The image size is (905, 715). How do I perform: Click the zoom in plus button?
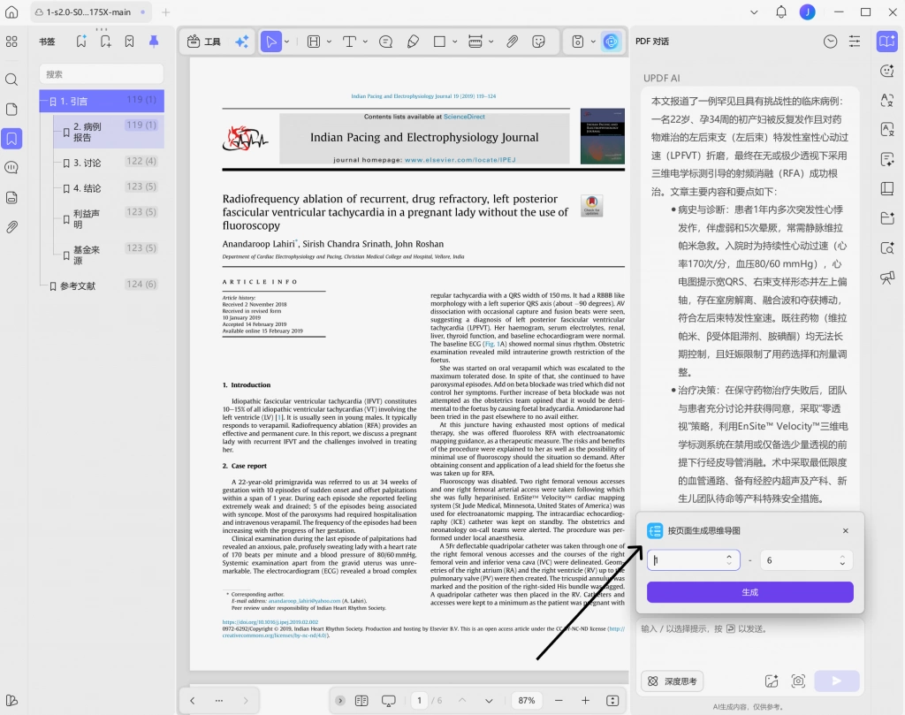point(585,700)
